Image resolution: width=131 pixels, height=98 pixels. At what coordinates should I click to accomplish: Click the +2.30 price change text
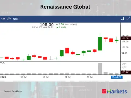60,24
